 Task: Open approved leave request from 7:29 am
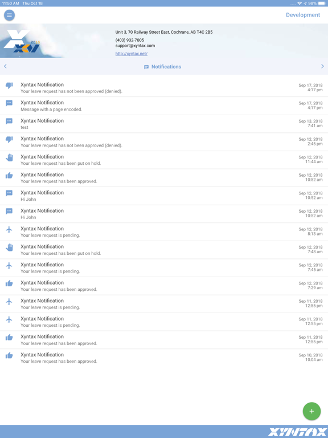coord(164,286)
